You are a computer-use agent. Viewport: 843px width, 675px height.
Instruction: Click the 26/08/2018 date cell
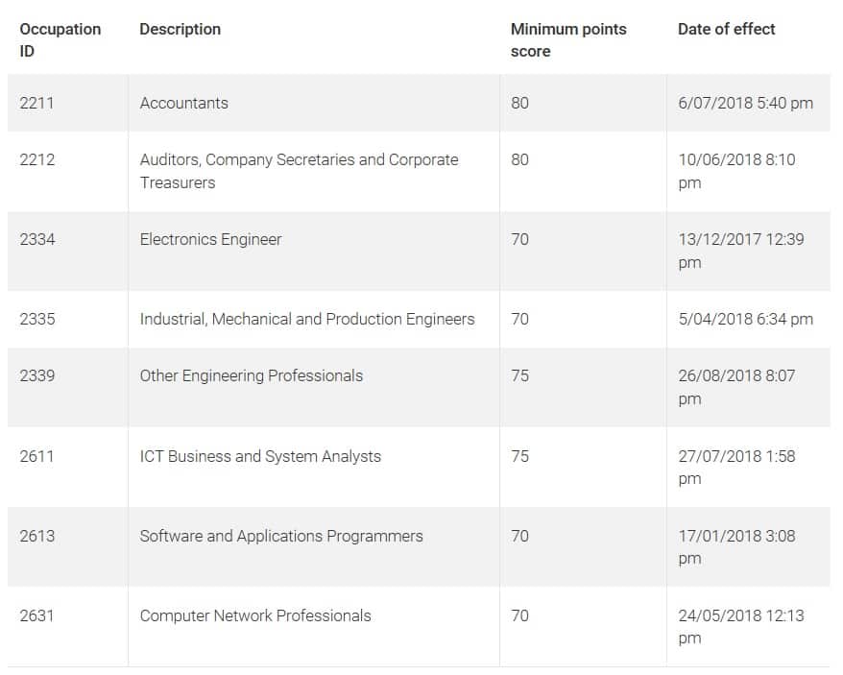[x=736, y=387]
